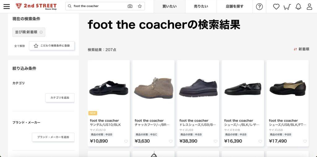Viewport: 317px width, 157px height.
Task: Open the user account icon
Action: (310, 7)
